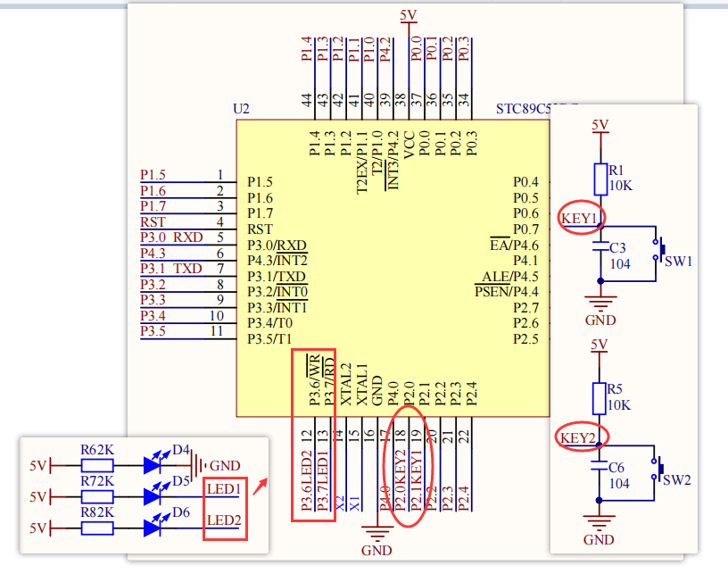Click the 5V power symbol above R1
Screen dimensions: 728x574
(600, 127)
